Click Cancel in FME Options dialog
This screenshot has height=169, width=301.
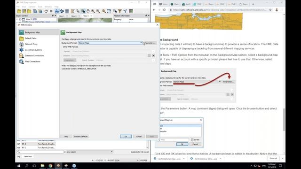(x=139, y=137)
